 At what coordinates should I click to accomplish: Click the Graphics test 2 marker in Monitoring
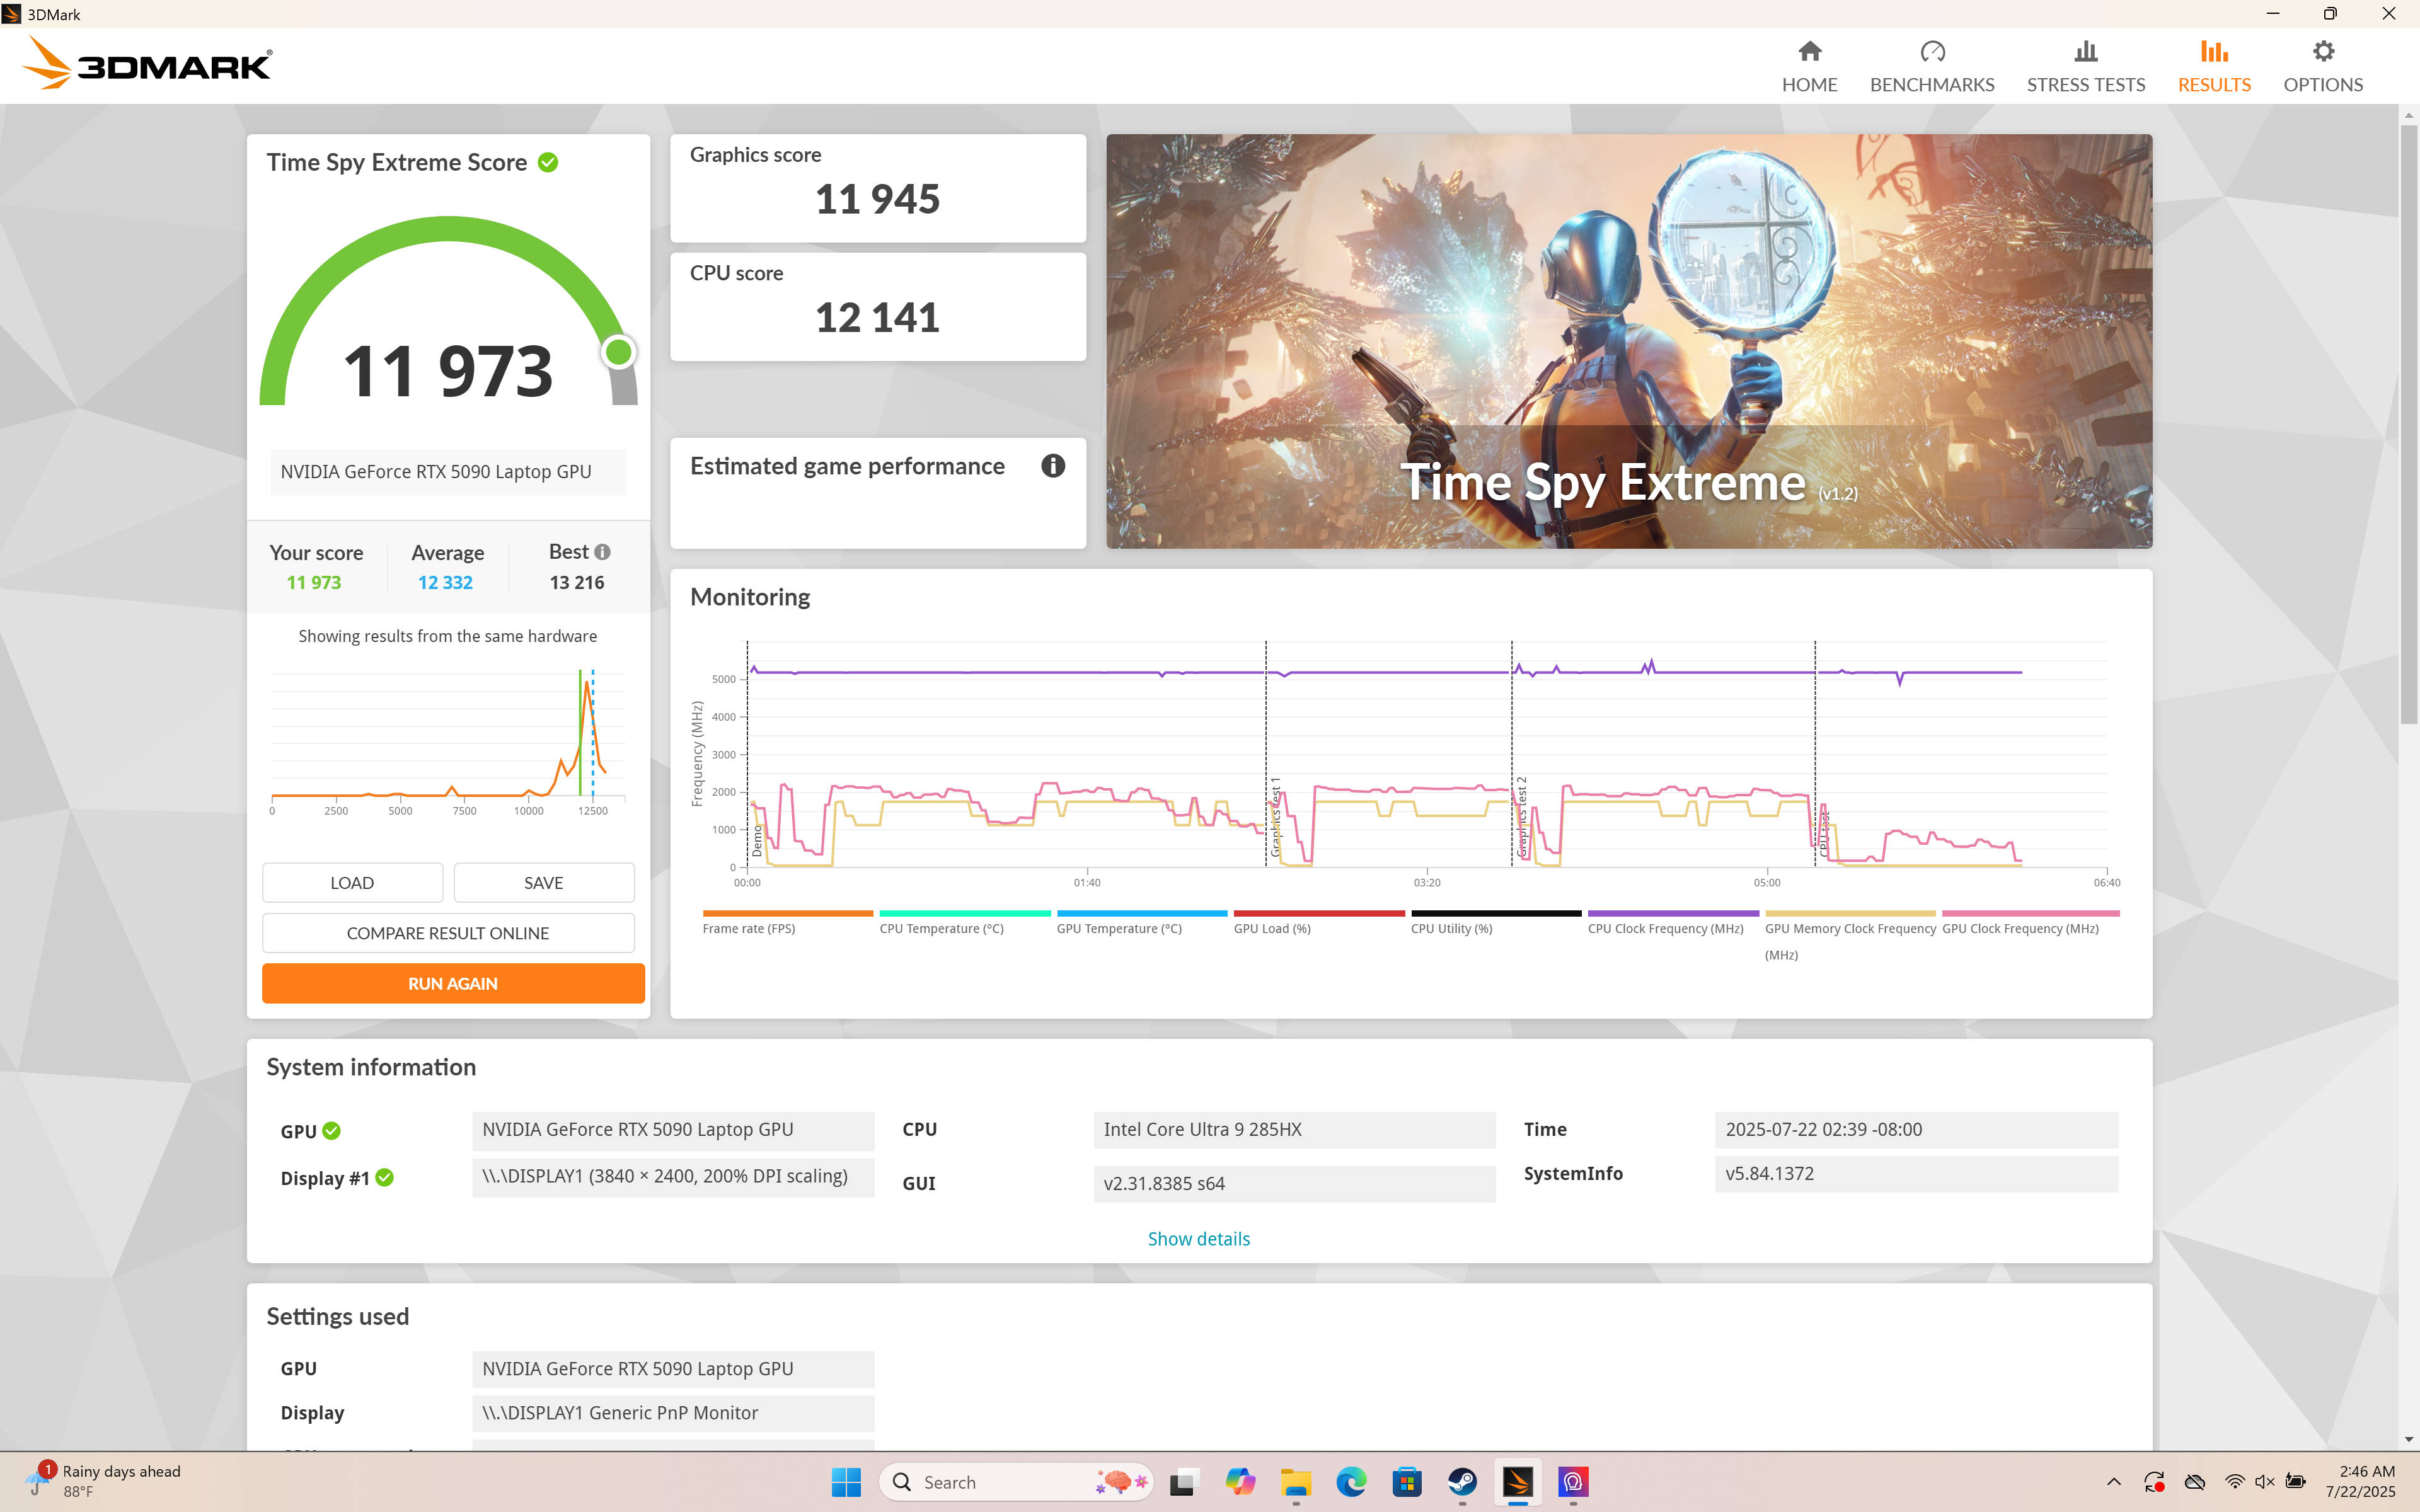(1521, 816)
